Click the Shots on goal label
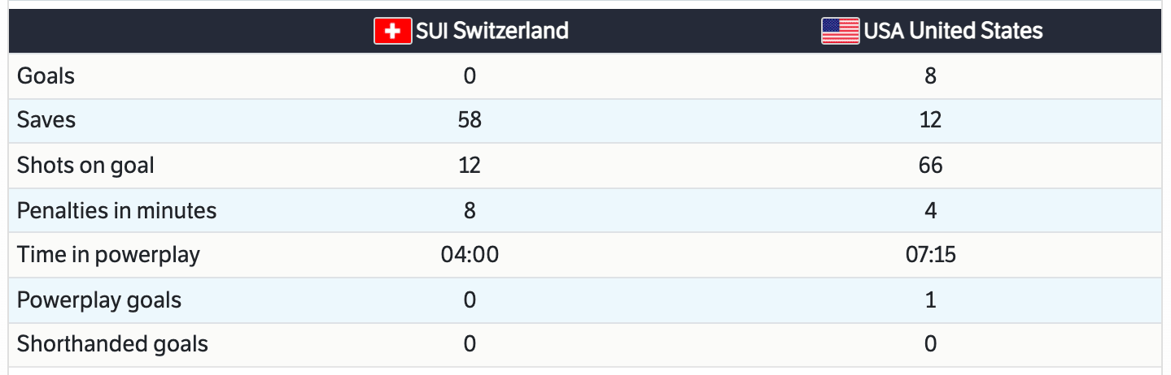The image size is (1171, 375). coord(85,166)
